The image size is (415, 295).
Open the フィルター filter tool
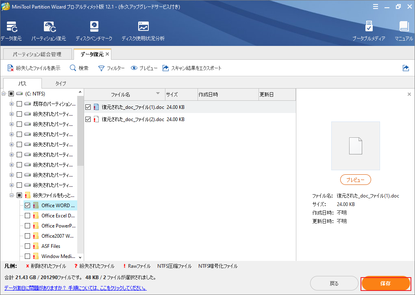coord(111,68)
